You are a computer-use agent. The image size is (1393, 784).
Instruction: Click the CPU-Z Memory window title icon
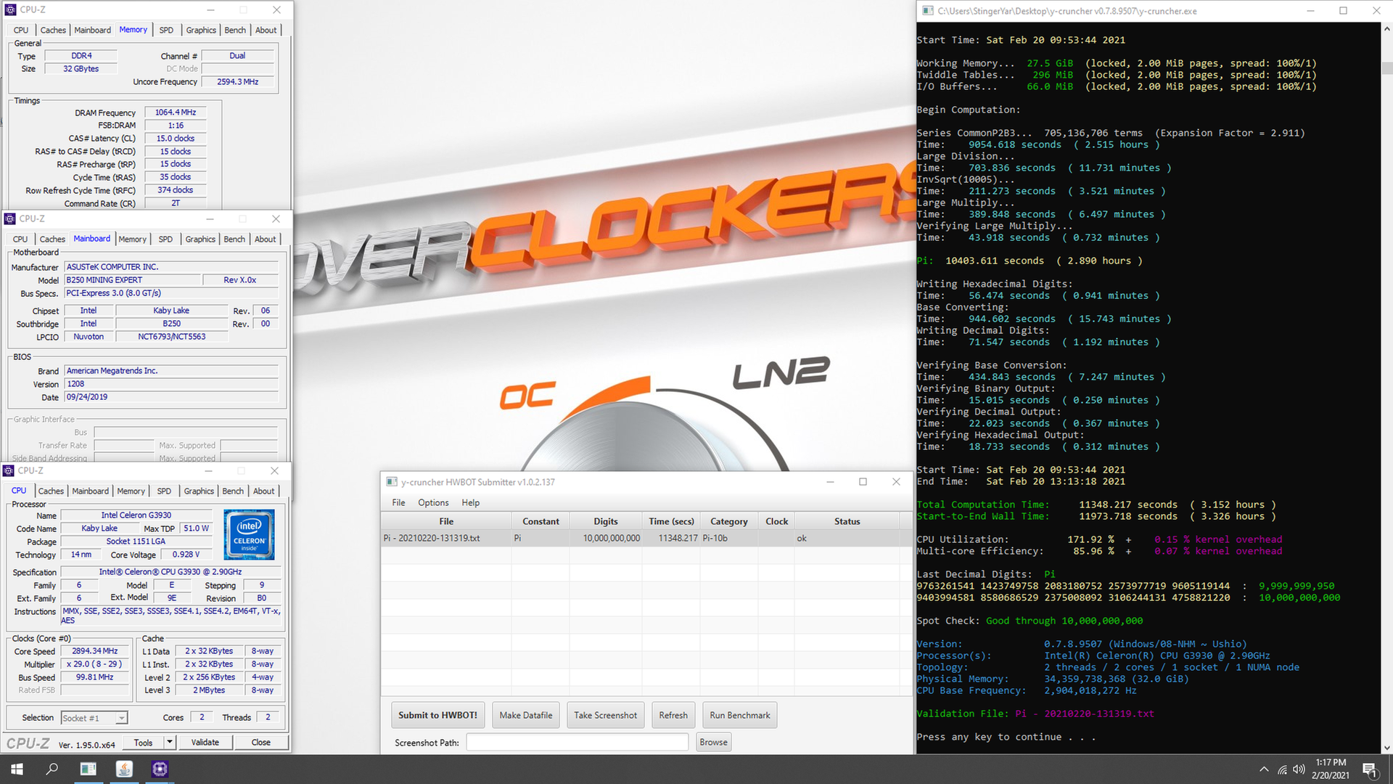10,9
